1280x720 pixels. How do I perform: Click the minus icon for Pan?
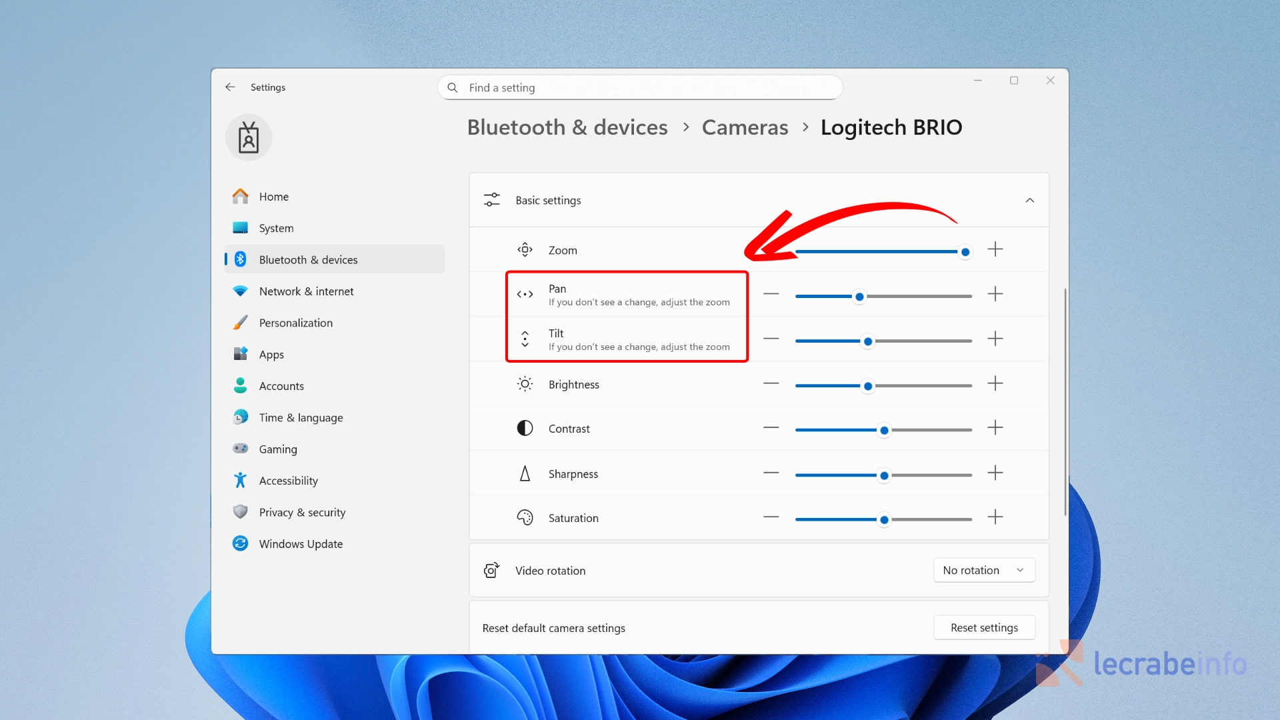click(771, 294)
